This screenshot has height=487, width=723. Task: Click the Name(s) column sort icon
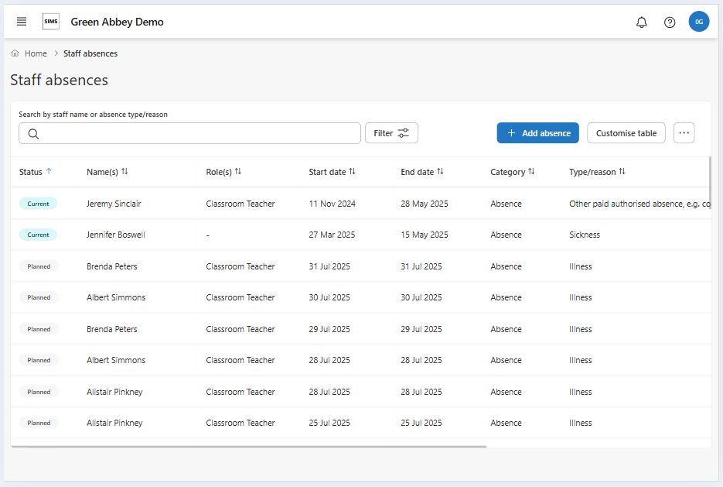(x=124, y=172)
